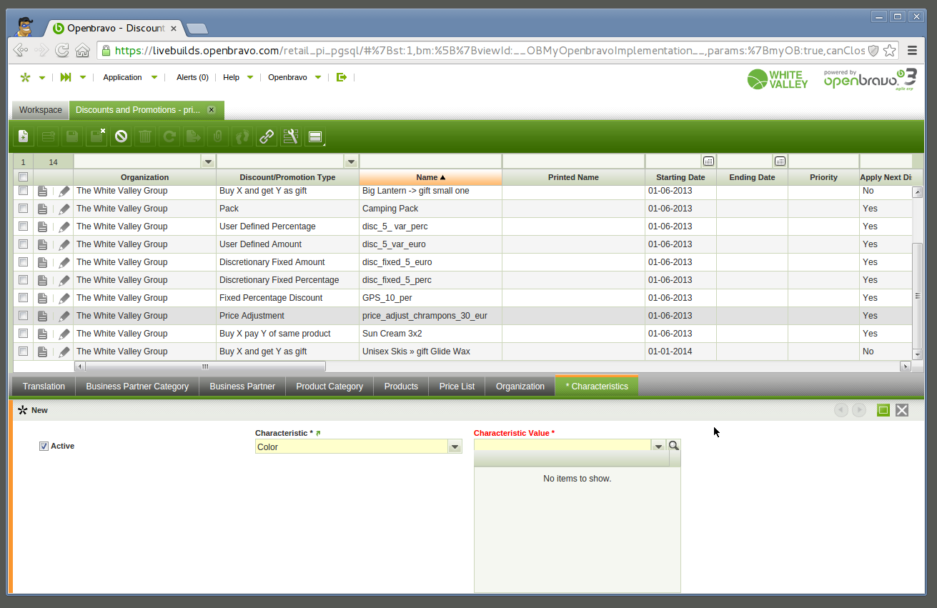
Task: Click the Alerts (0) link
Action: click(x=192, y=77)
